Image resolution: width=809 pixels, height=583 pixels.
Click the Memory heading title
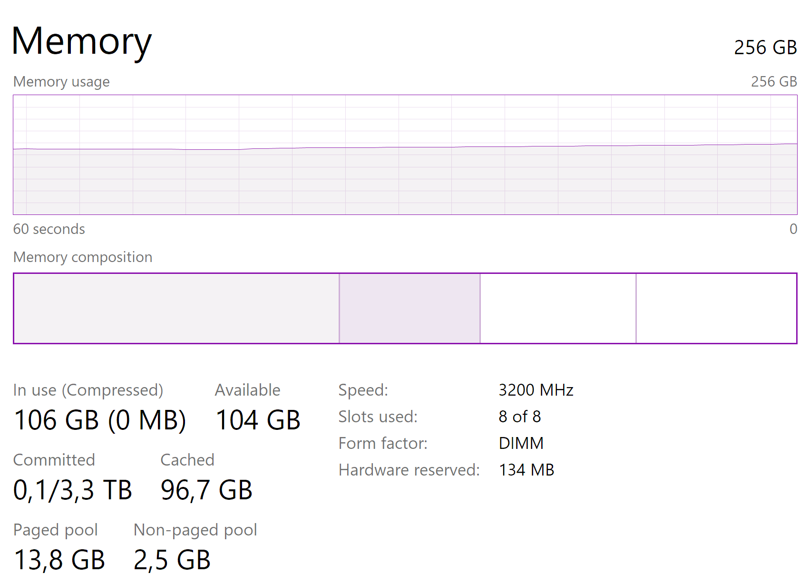pos(81,42)
